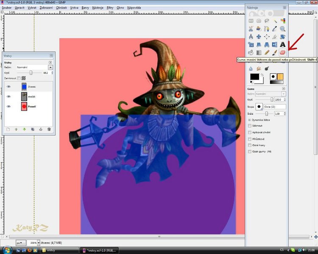Viewport: 318px width, 254px height.
Task: Select the Paintbrush tool
Action: [x=275, y=52]
